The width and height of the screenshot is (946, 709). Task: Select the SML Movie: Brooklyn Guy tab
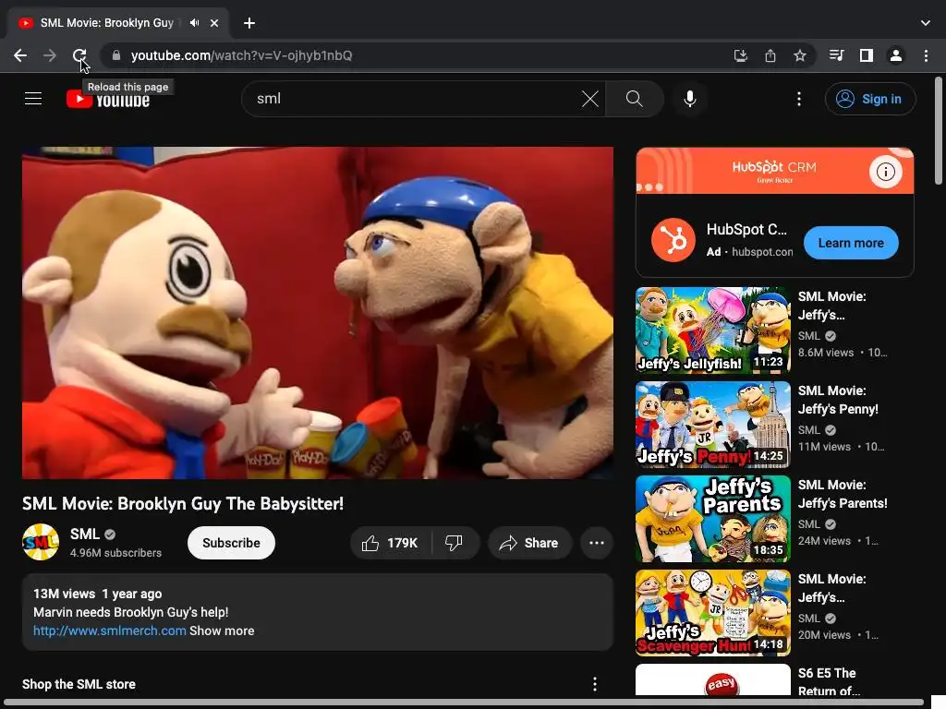(107, 23)
